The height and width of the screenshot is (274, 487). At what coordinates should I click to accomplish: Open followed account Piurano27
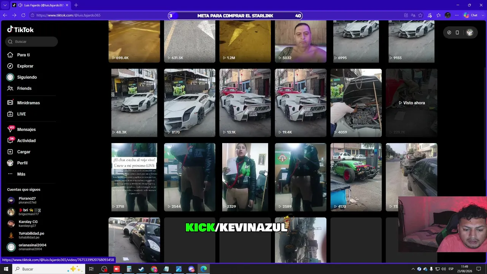(x=23, y=200)
